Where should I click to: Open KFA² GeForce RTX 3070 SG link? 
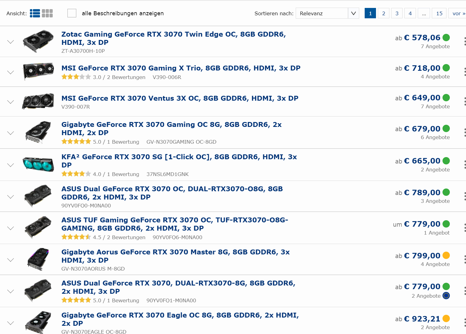pyautogui.click(x=179, y=161)
